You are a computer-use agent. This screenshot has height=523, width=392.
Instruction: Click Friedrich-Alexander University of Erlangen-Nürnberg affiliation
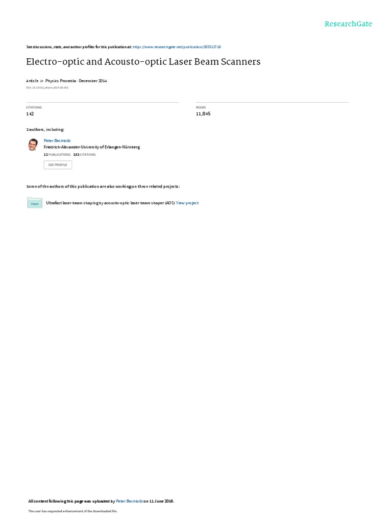[x=92, y=147]
